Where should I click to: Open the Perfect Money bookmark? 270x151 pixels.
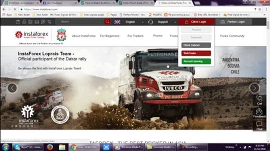pyautogui.click(x=132, y=15)
